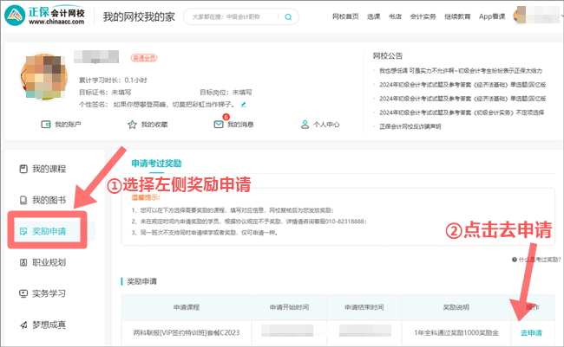Click the 申请课程 column header
This screenshot has width=564, height=347.
(x=187, y=307)
